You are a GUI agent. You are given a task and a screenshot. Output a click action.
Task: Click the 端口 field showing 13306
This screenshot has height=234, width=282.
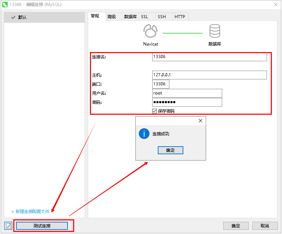[x=161, y=84]
